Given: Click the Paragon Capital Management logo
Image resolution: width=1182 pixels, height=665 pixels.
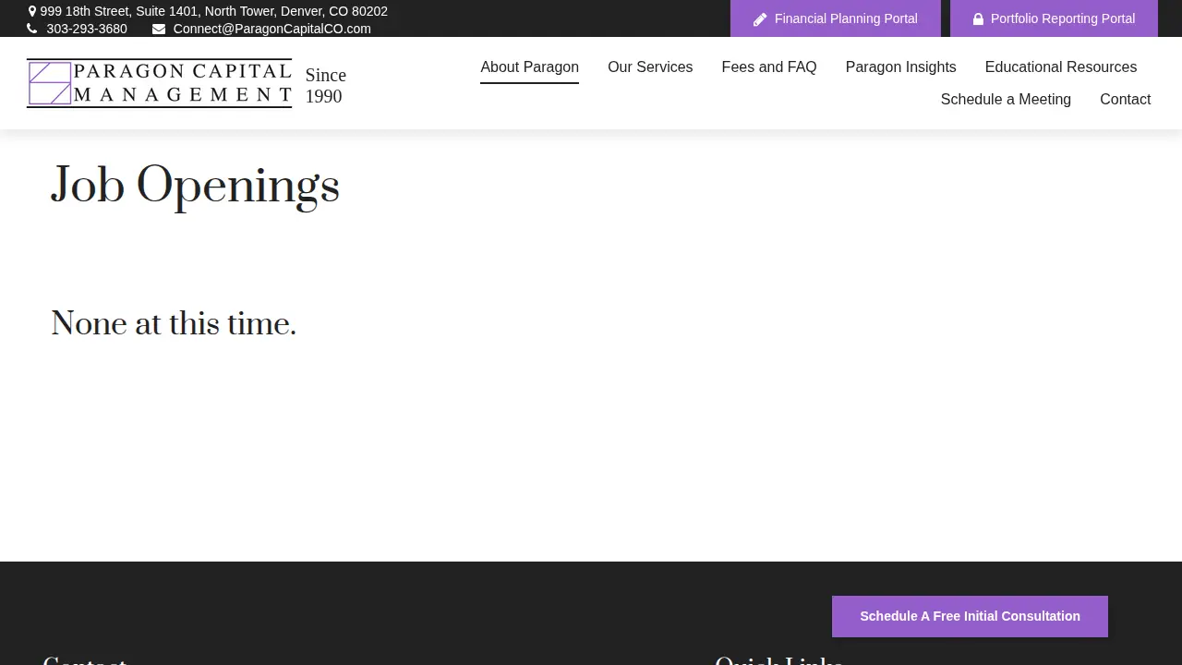Looking at the screenshot, I should point(160,83).
